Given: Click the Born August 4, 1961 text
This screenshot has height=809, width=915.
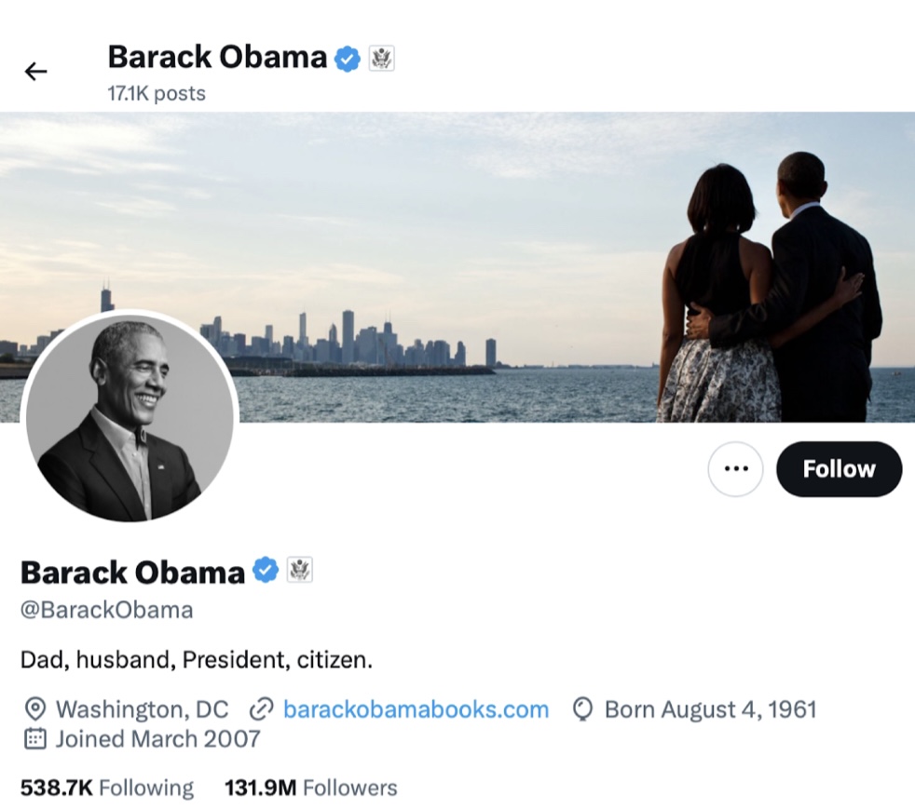Looking at the screenshot, I should pyautogui.click(x=710, y=709).
